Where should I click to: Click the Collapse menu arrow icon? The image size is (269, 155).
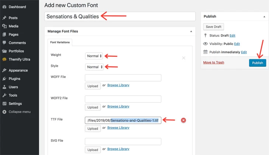pyautogui.click(x=4, y=112)
